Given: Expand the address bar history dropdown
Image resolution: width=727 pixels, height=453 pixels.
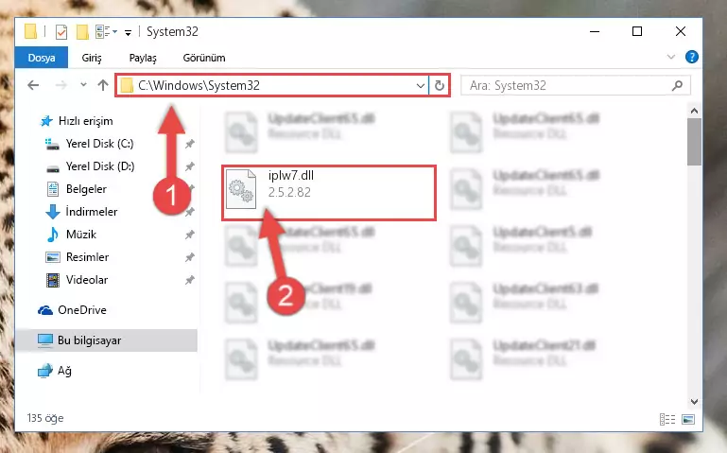Looking at the screenshot, I should pyautogui.click(x=420, y=85).
